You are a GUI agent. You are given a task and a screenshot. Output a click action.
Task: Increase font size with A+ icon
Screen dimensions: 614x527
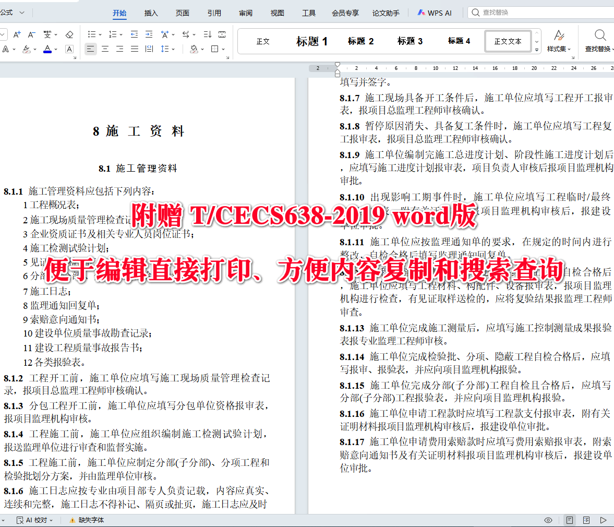click(17, 34)
